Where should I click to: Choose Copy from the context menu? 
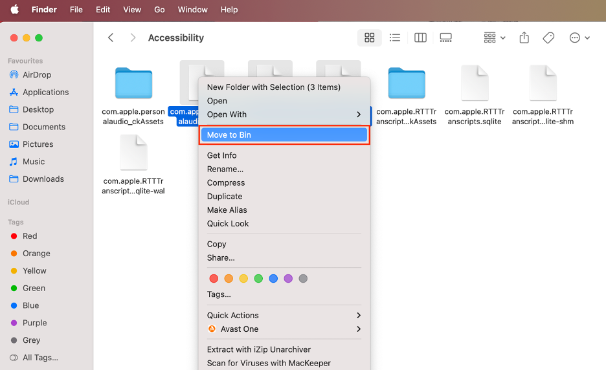pos(284,244)
